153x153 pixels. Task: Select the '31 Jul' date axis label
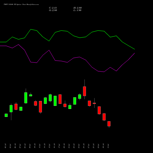(108, 146)
